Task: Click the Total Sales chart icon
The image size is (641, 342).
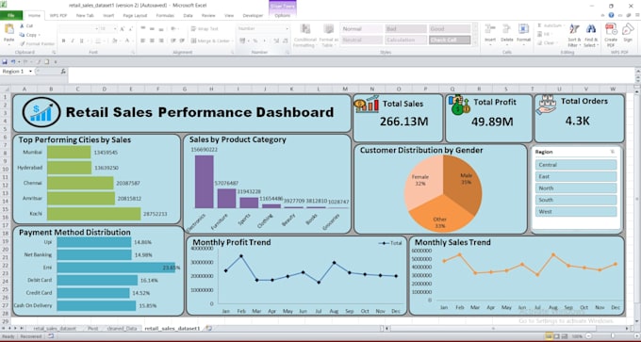Action: coord(367,105)
